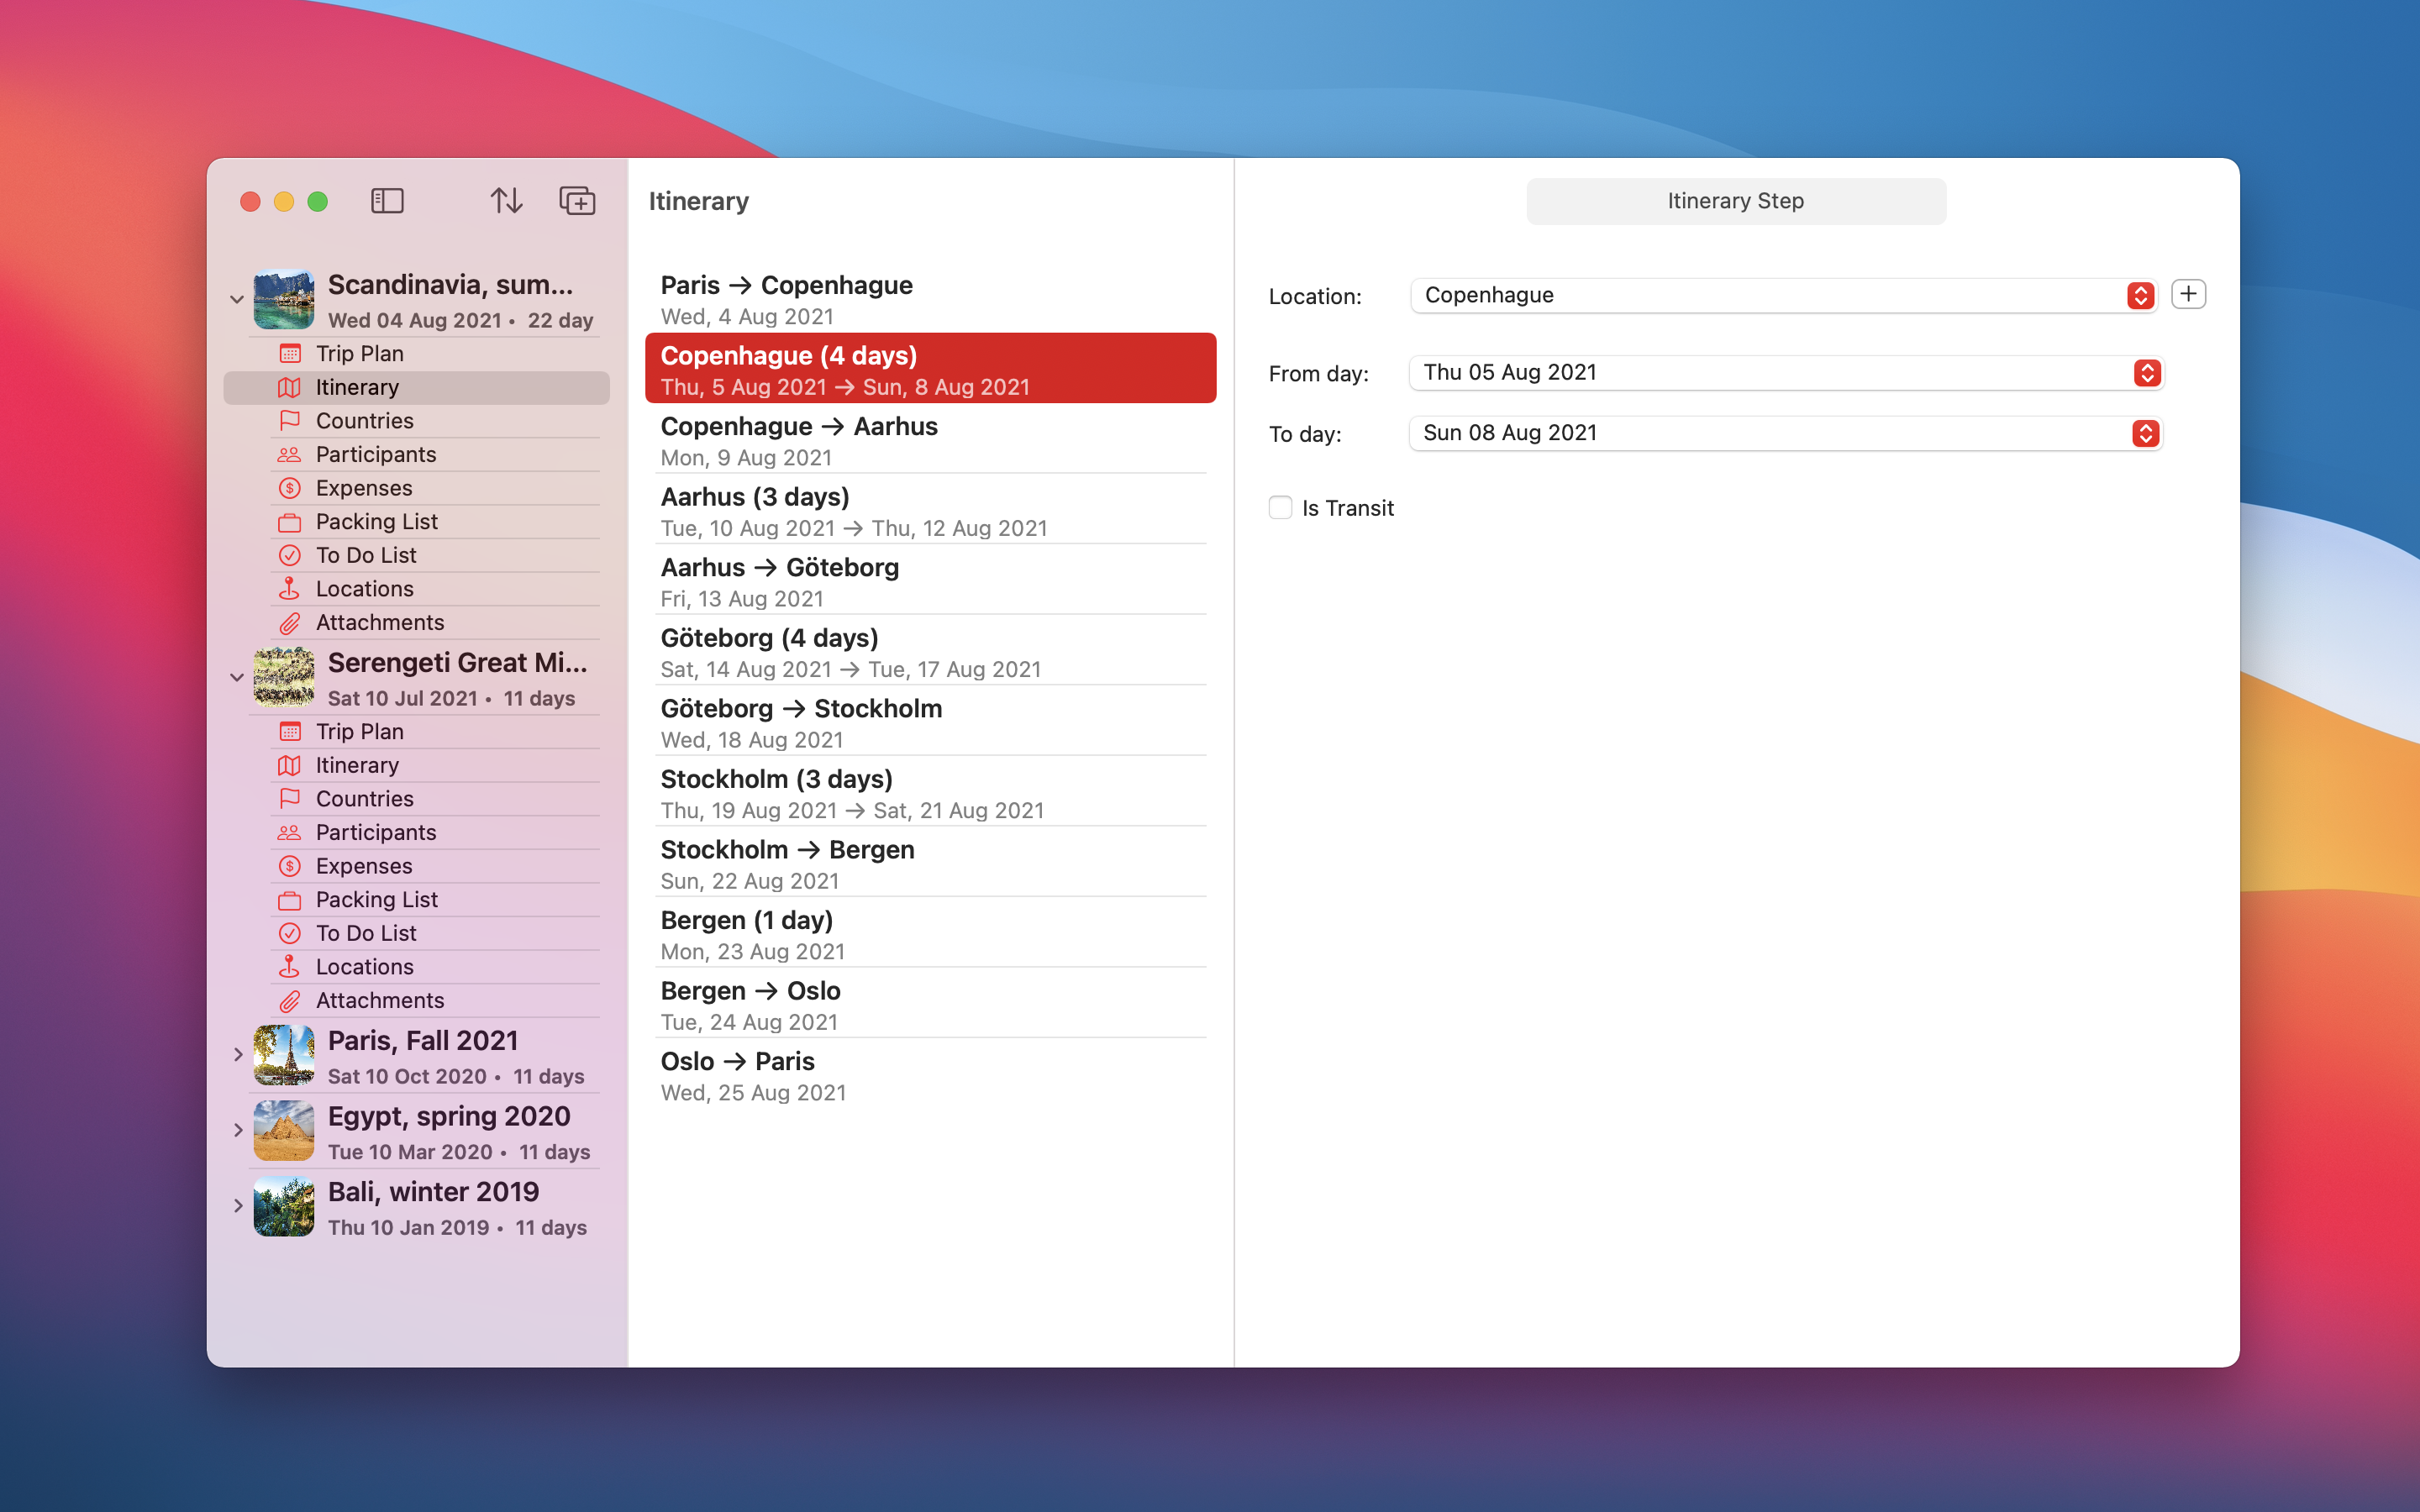Click the Serengeti Packing List suitcase icon
The height and width of the screenshot is (1512, 2420).
[290, 900]
